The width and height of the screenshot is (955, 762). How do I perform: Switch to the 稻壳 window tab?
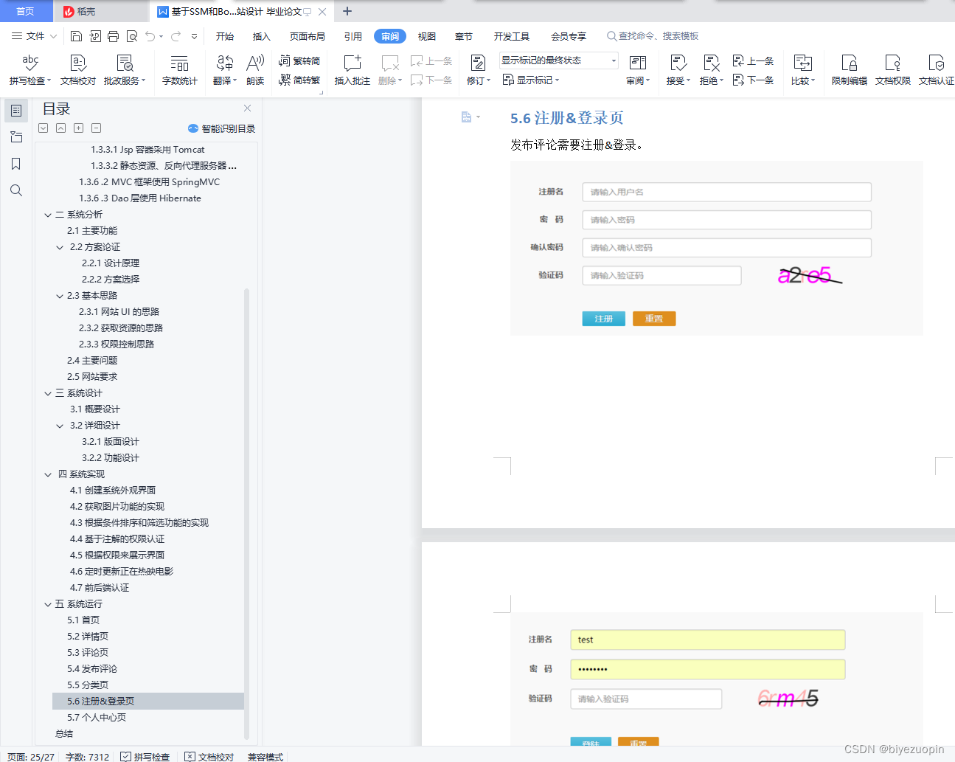point(100,11)
